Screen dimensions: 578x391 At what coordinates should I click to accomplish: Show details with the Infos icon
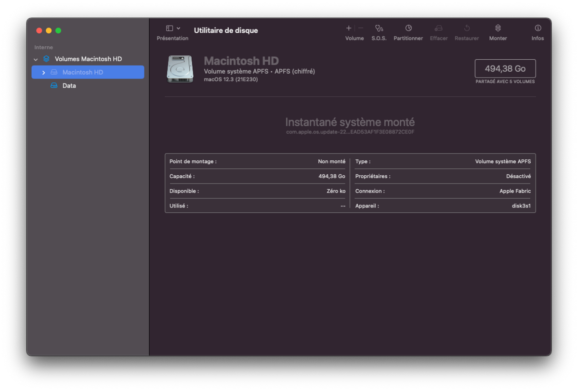[x=538, y=28]
